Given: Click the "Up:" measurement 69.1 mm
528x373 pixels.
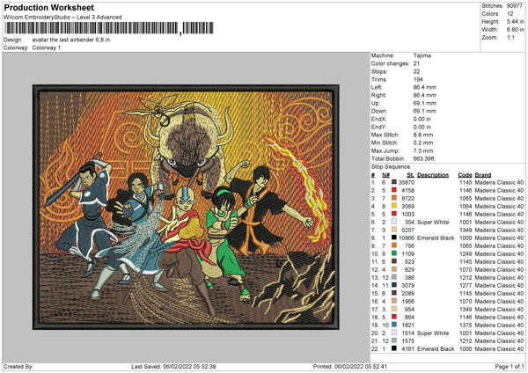Looking at the screenshot, I should 425,103.
